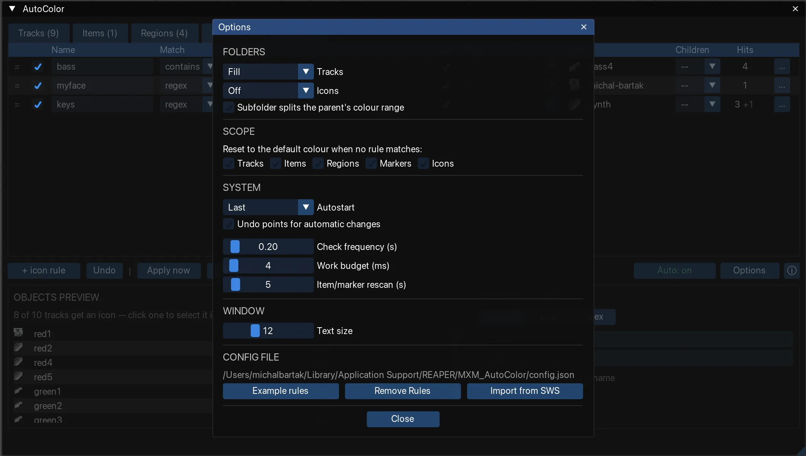The height and width of the screenshot is (456, 806).
Task: Select the red5 track icon in preview
Action: pos(18,376)
